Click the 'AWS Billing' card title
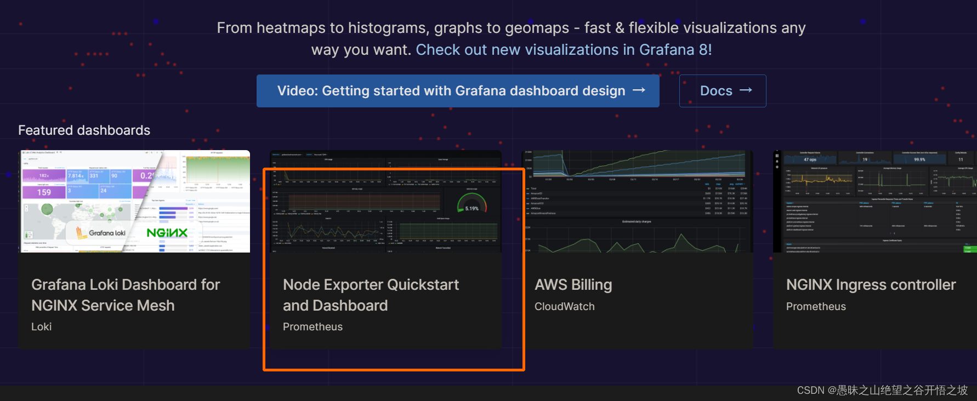977x401 pixels. 573,285
